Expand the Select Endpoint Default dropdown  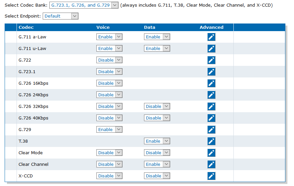(60, 16)
